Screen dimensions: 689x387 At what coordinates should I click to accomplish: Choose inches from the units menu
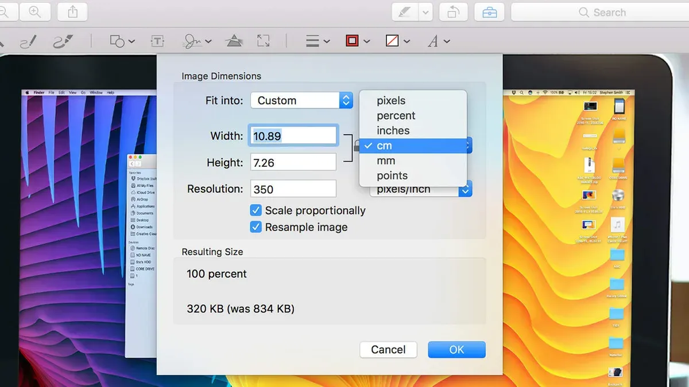(413, 130)
